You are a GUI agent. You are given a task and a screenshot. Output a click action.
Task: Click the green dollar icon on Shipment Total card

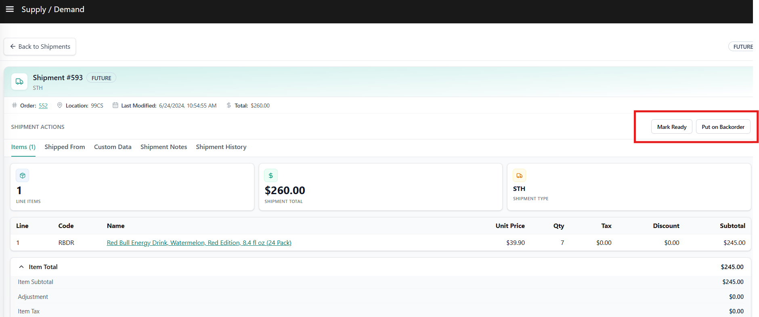pos(271,176)
